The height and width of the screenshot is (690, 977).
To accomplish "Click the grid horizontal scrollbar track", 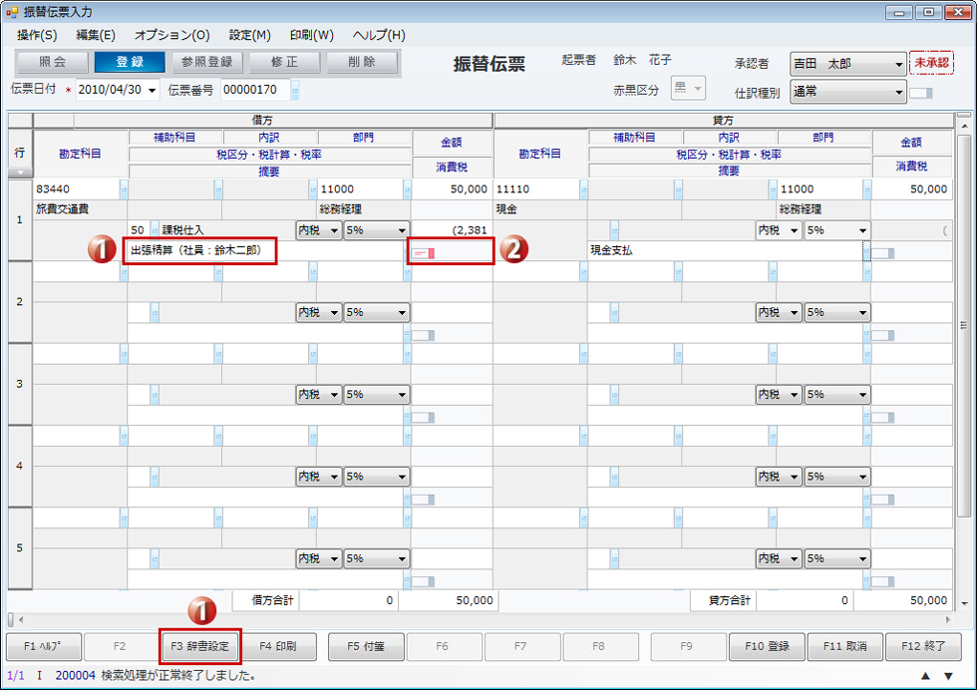I will point(483,619).
